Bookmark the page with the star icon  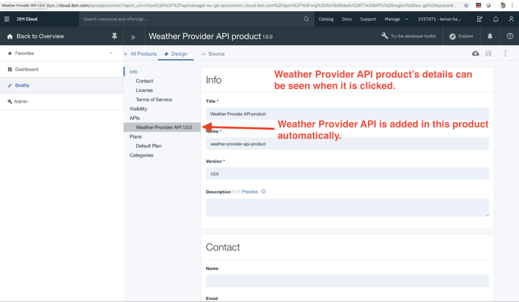(x=466, y=5)
